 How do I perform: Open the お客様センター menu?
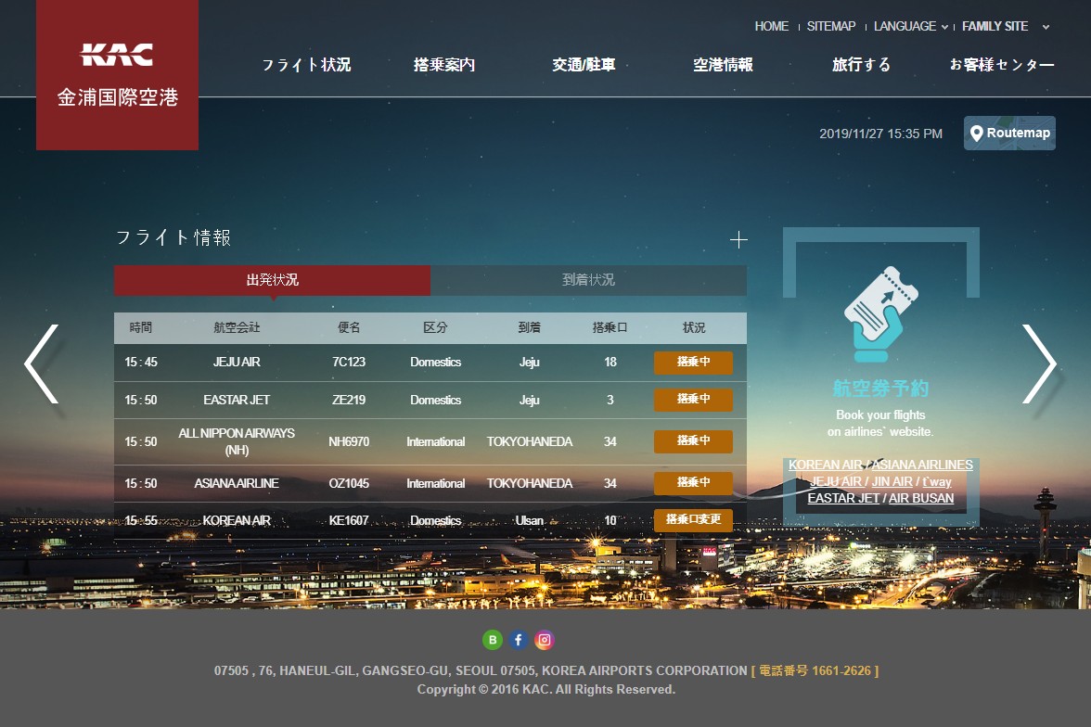[1002, 65]
